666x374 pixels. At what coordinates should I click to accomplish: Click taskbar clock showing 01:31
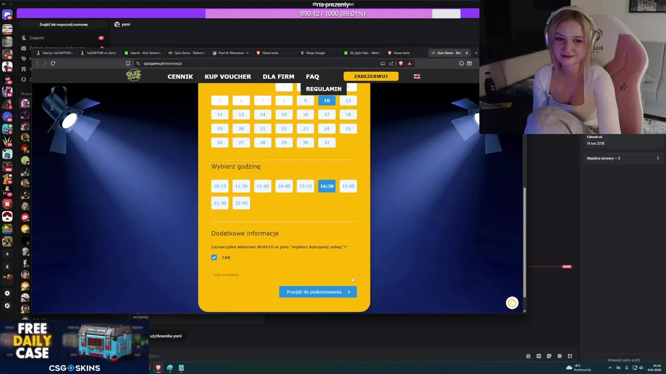pyautogui.click(x=654, y=368)
